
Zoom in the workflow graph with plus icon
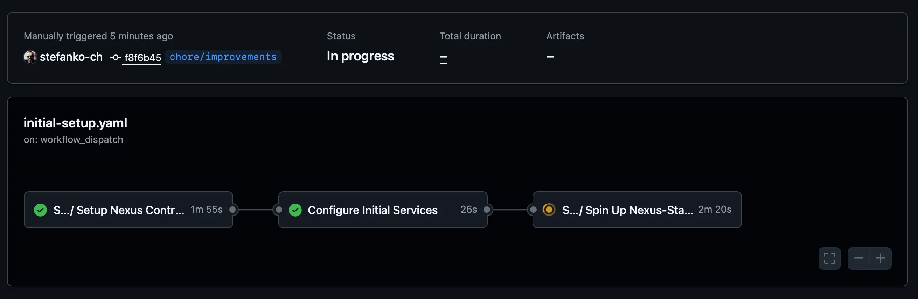point(881,258)
